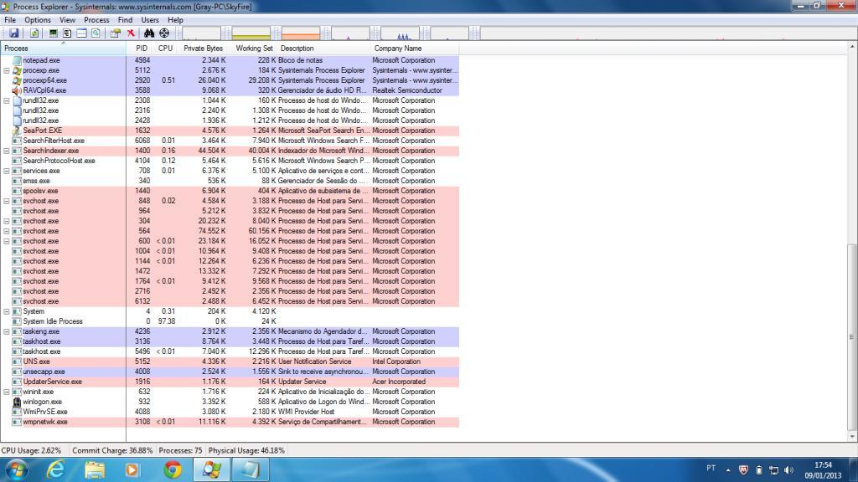Sort by the Description column header
This screenshot has height=482, width=858.
click(323, 48)
